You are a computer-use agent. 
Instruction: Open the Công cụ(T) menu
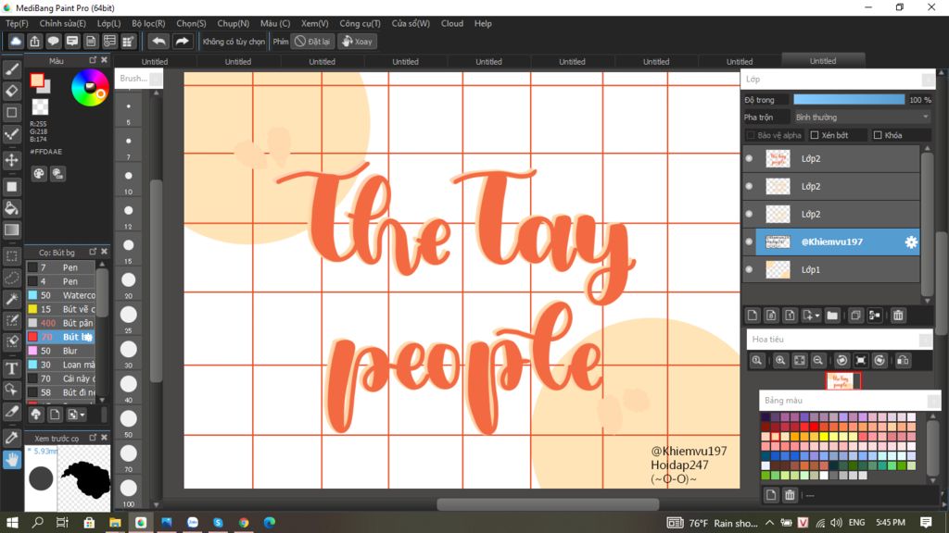pyautogui.click(x=361, y=23)
